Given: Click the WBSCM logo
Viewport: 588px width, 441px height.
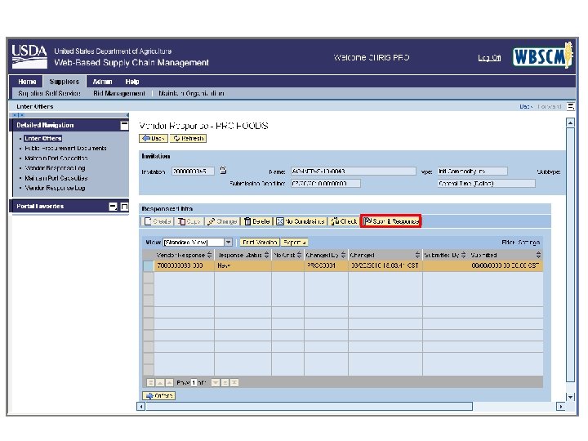Looking at the screenshot, I should point(542,56).
